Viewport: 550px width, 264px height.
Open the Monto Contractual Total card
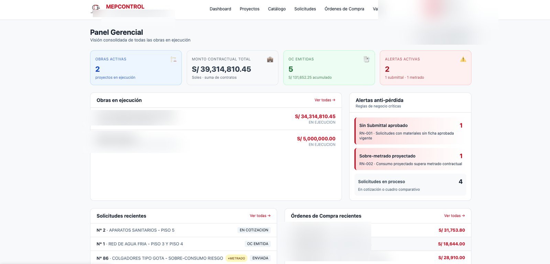tap(232, 68)
